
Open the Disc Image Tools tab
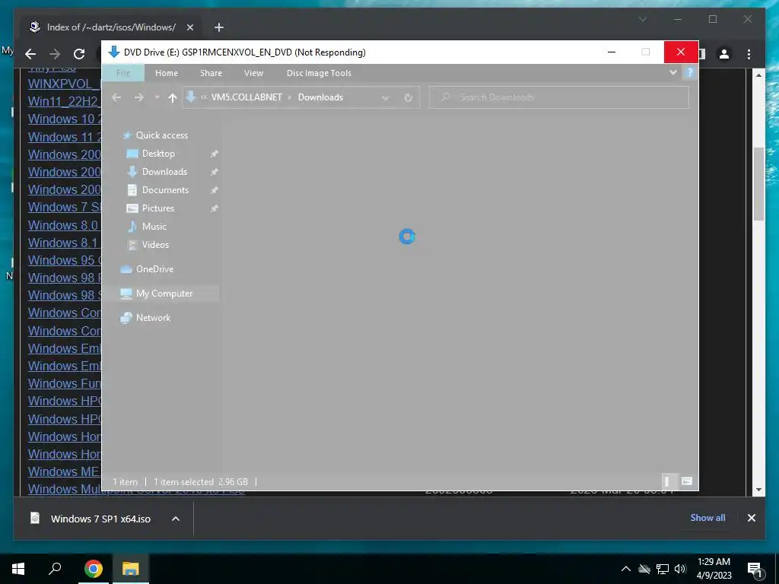pos(319,73)
